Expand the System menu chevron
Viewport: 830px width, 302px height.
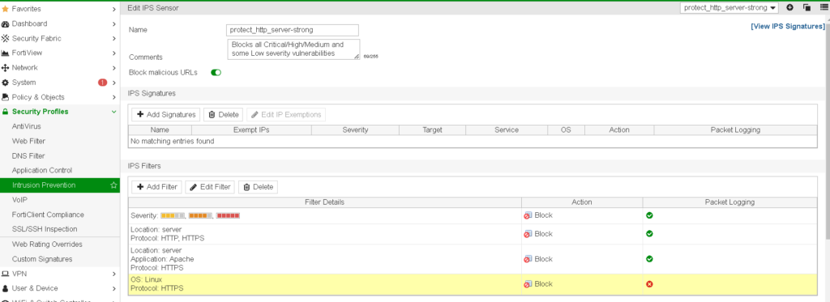[114, 83]
